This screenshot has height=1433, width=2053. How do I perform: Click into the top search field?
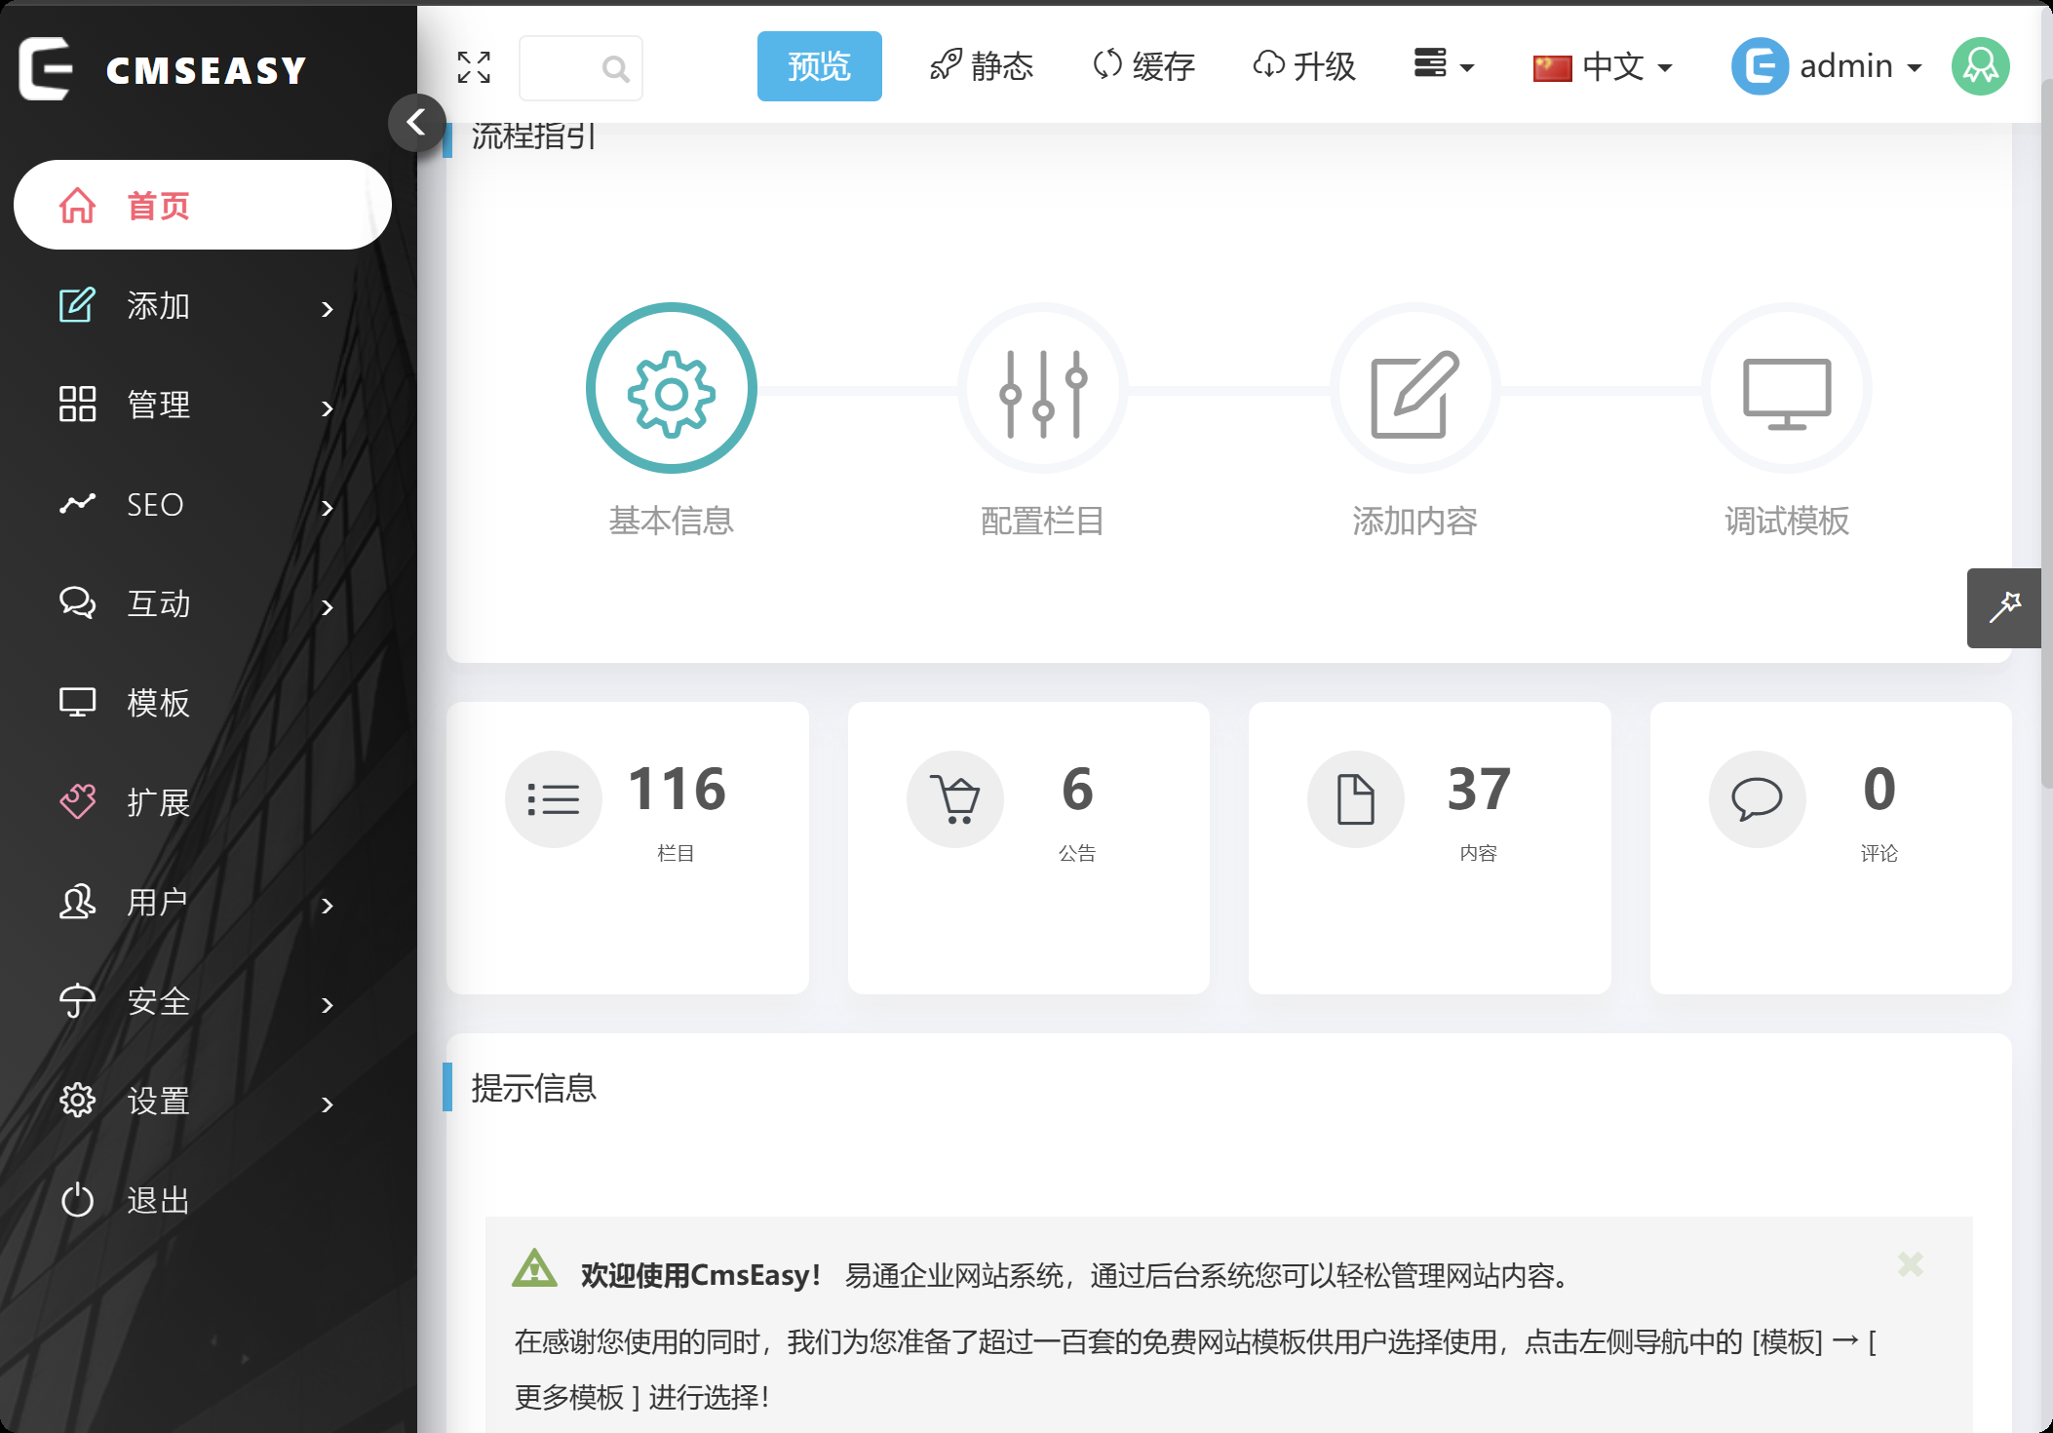coord(561,68)
